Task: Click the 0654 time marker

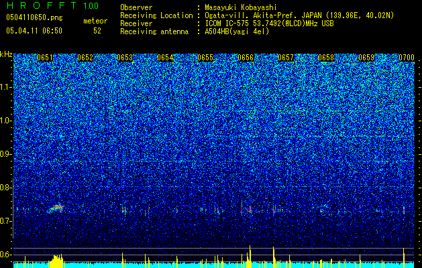Action: 165,58
